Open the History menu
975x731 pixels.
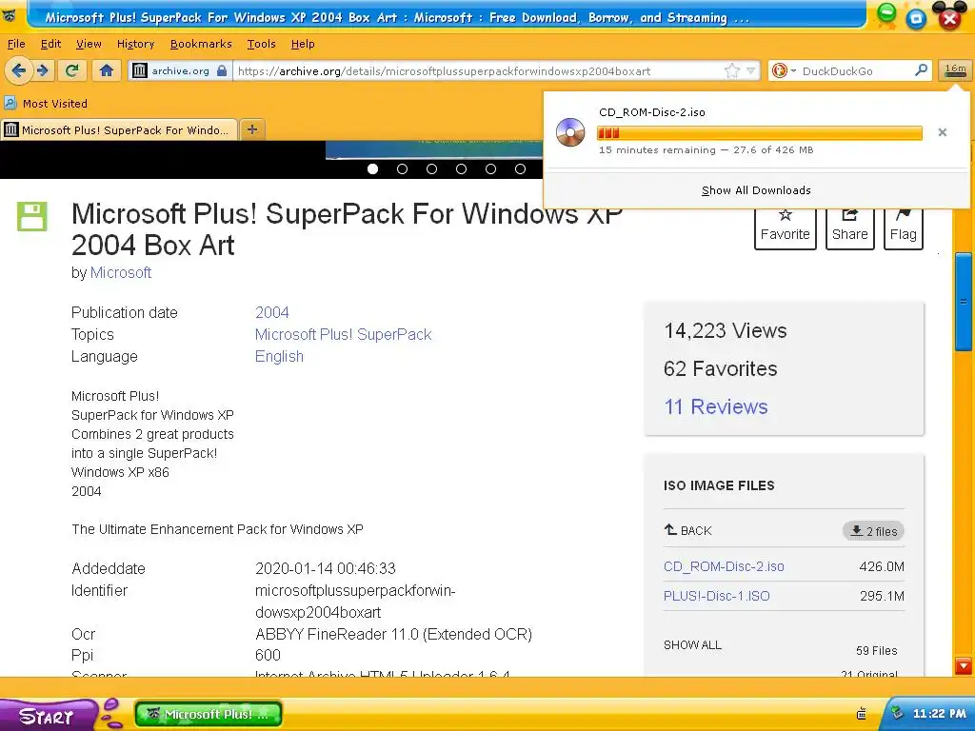tap(135, 44)
